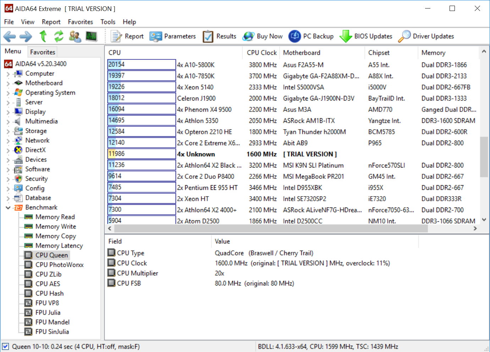Open the Tools menu
490x352 pixels.
[108, 22]
